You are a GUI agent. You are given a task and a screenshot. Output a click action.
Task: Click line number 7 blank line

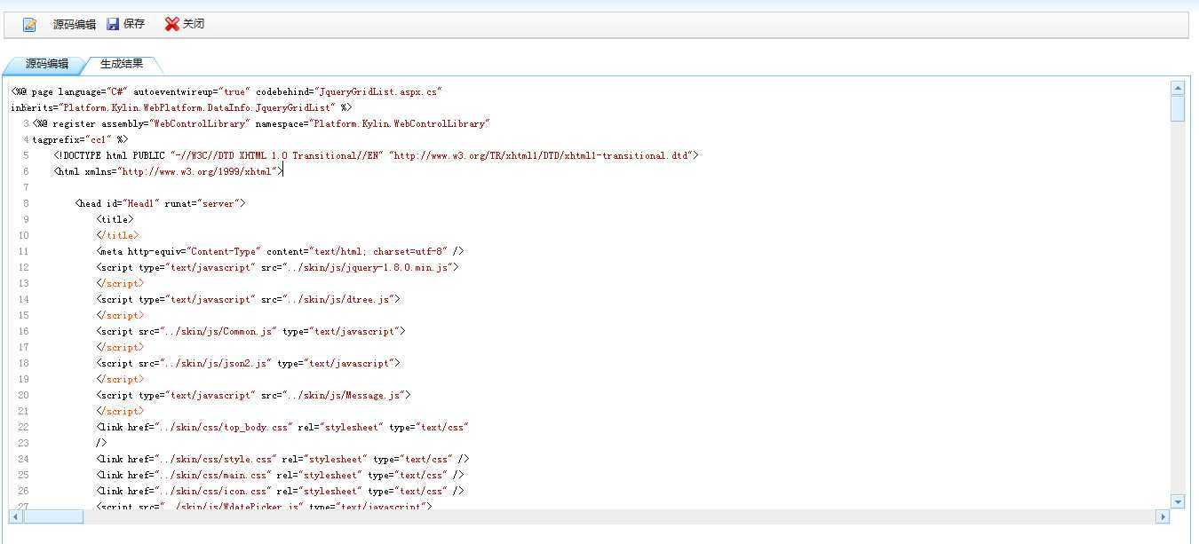tap(26, 187)
